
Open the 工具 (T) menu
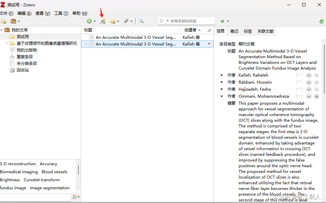[x=61, y=13]
